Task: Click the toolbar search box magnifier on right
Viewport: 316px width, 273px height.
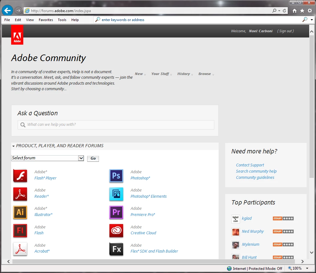Action: click(305, 20)
